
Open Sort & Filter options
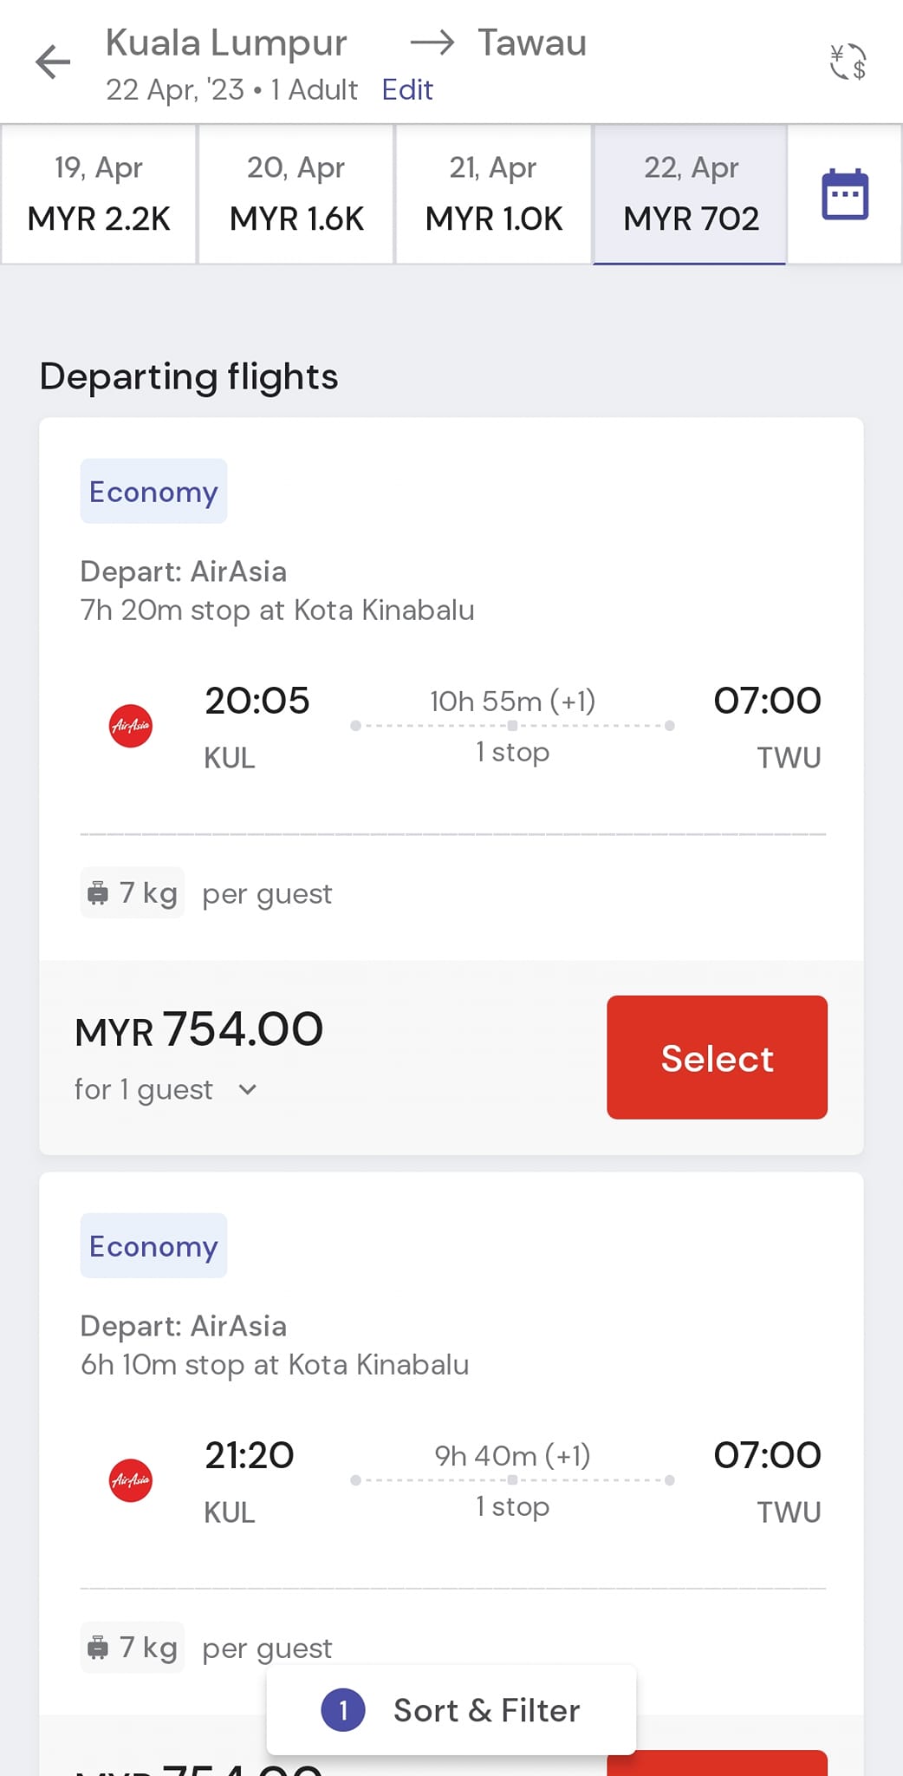(x=486, y=1710)
